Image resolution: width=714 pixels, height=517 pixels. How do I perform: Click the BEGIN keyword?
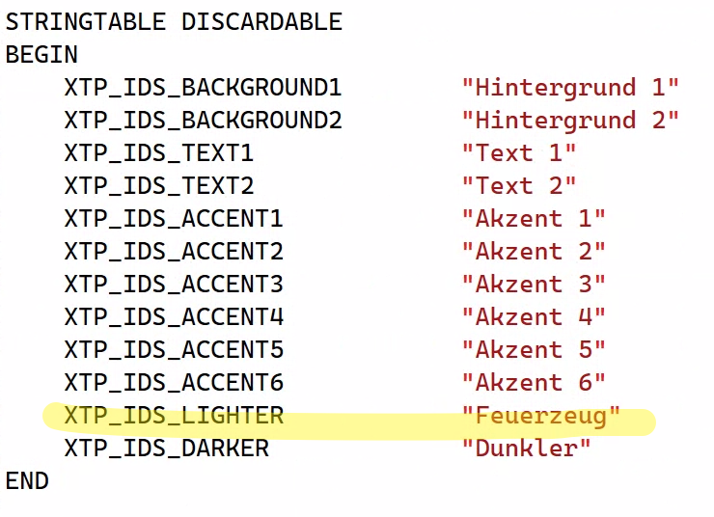tap(41, 55)
